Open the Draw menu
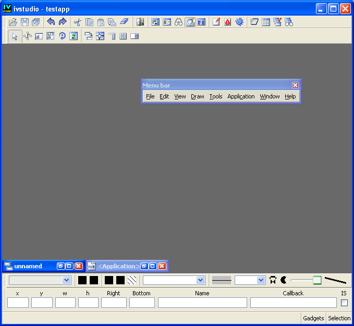Screen dimensions: 354x326 click(x=198, y=96)
